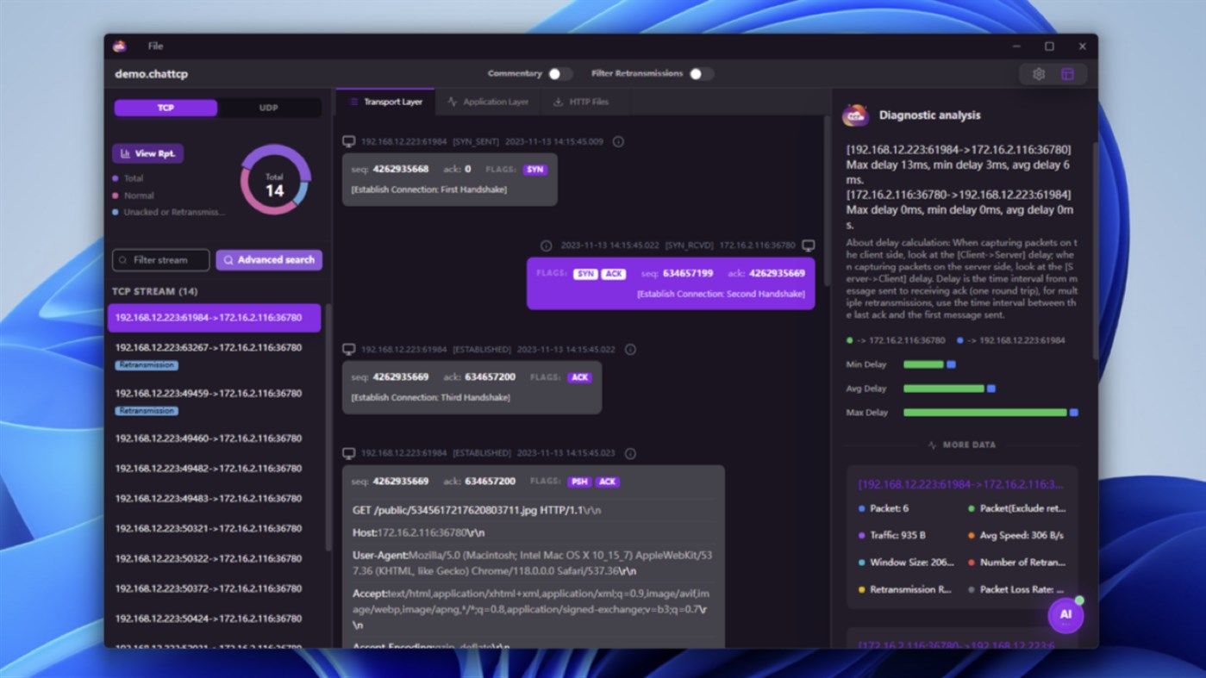Click the Retransmission badge under the 63267 stream
Viewport: 1206px width, 678px height.
[x=147, y=365]
